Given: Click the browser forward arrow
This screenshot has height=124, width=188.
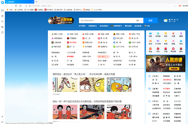Looking at the screenshot, I should click(12, 6).
